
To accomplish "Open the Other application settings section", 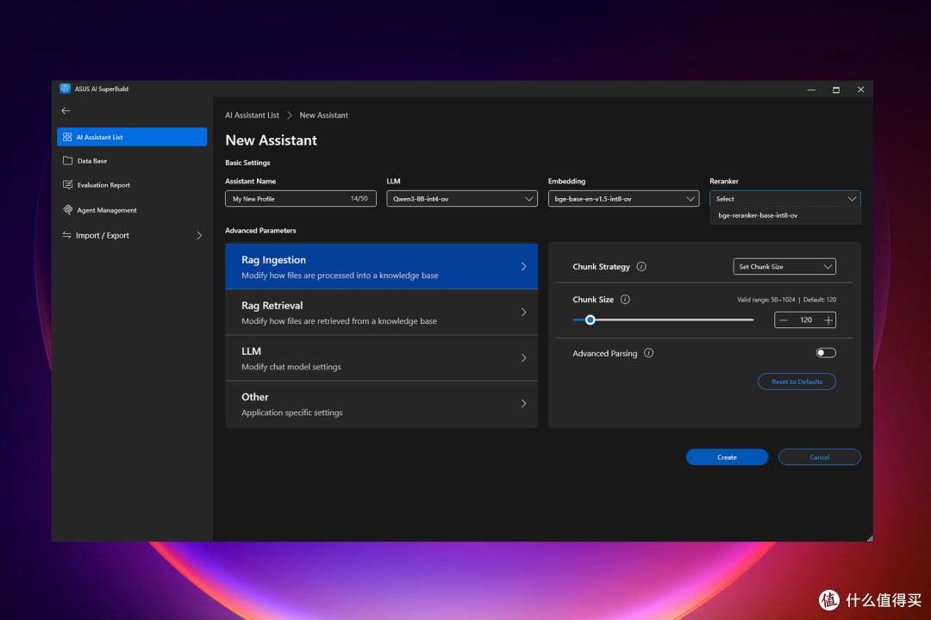I will click(x=381, y=404).
